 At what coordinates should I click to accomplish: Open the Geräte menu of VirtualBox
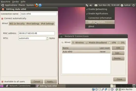[15, 2]
